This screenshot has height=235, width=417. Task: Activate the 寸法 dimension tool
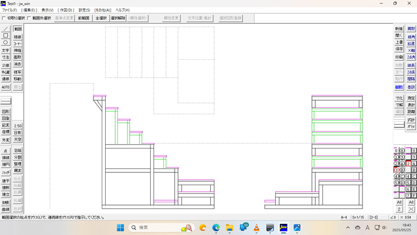point(6,57)
